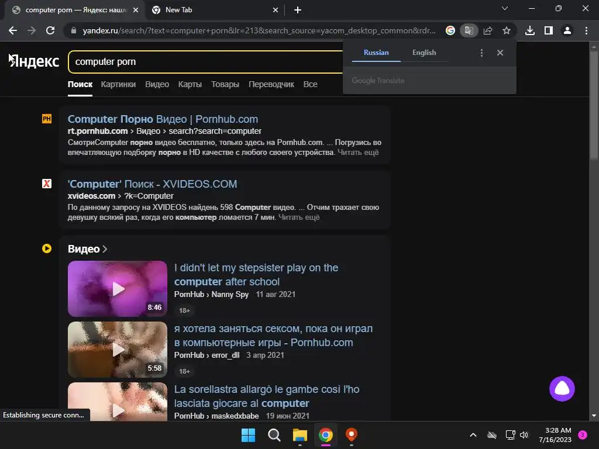This screenshot has width=599, height=449.
Task: Show hidden system tray icons
Action: coord(473,435)
